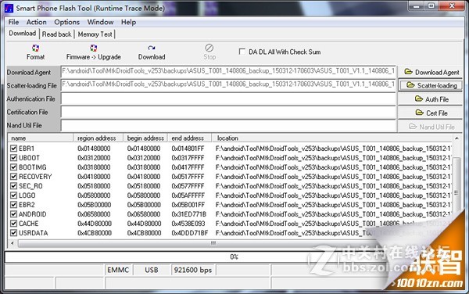Screen dimensions: 469x294
Task: Open the Options menu
Action: (67, 22)
